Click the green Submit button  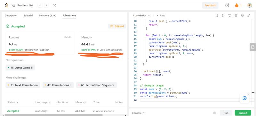[243, 113]
